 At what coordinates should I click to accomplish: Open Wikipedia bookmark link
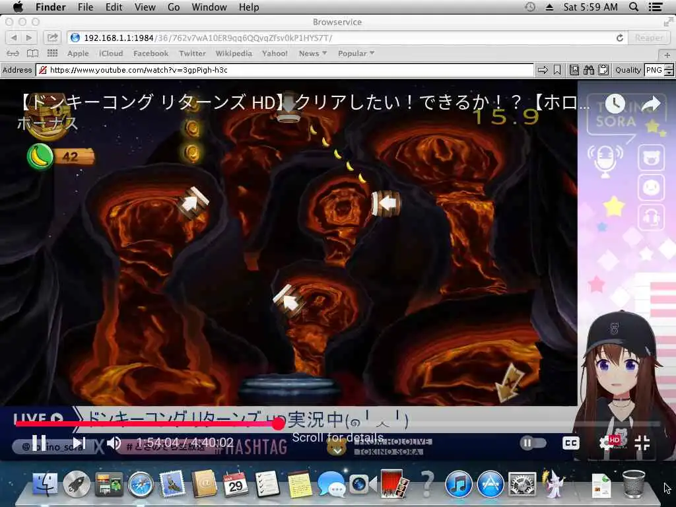234,53
